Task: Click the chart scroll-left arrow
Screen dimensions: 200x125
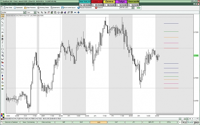Action: pyautogui.click(x=180, y=119)
